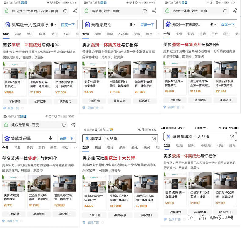
Task: Open voice dropdown arrow in 蒸烤一体集成灶 search box
Action: 215,24
